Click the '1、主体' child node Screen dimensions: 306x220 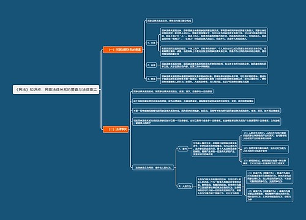click(151, 43)
